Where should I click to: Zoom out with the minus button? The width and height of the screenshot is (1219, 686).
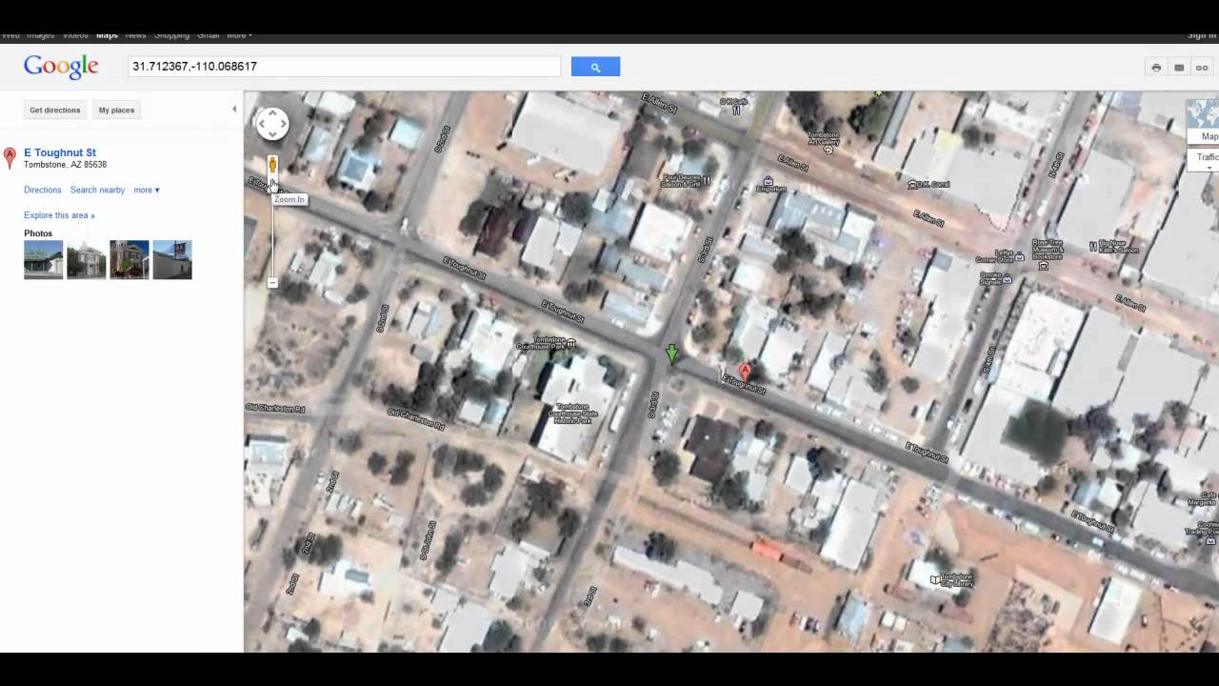pos(272,283)
